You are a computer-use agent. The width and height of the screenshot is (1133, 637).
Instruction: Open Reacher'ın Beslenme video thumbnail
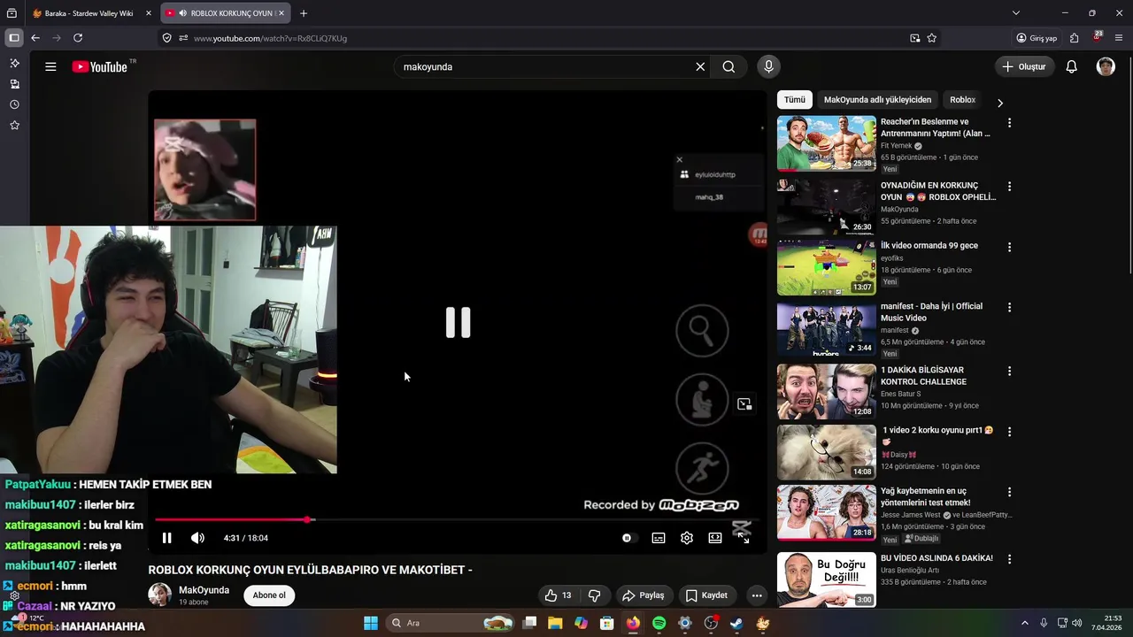click(x=827, y=142)
